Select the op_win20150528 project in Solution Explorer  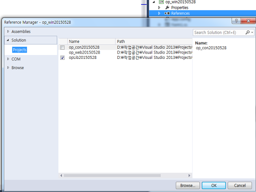coord(181,2)
